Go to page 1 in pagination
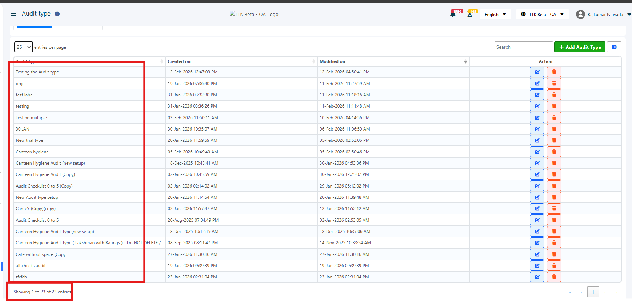The height and width of the screenshot is (301, 632). click(593, 292)
